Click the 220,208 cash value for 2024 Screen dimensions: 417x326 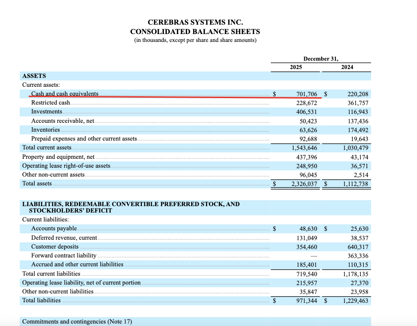(x=358, y=94)
